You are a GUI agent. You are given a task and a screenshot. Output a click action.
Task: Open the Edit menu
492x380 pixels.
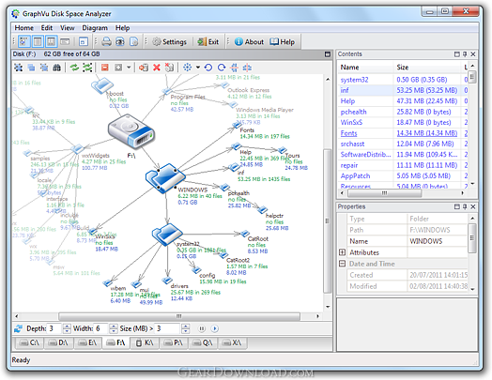(x=47, y=28)
